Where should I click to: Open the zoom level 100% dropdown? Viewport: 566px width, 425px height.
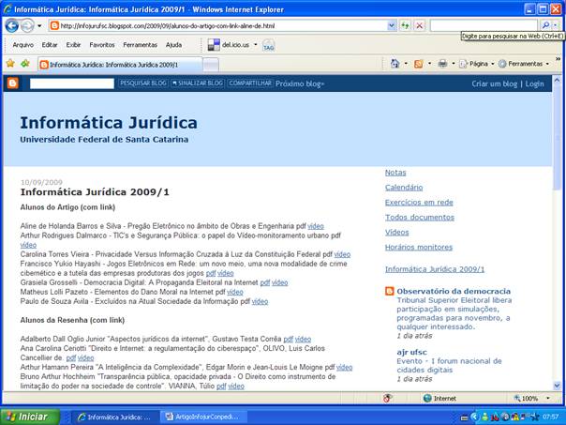click(x=535, y=398)
